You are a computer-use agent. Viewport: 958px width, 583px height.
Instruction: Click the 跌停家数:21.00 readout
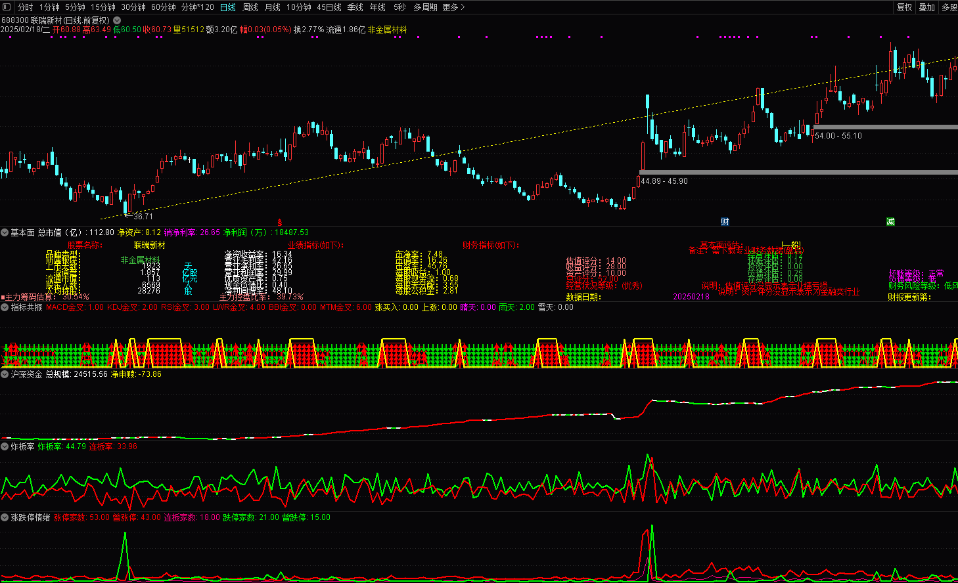(251, 517)
